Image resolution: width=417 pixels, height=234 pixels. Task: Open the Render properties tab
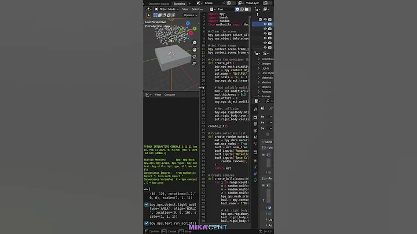click(x=255, y=118)
